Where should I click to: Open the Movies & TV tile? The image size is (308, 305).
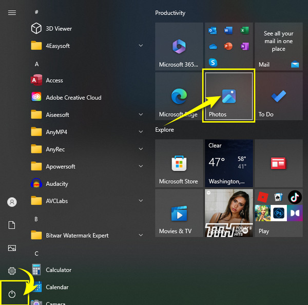[179, 213]
